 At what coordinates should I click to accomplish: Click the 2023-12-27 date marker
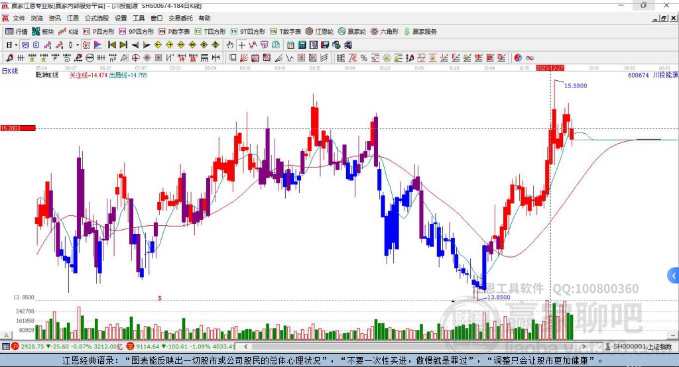click(550, 68)
